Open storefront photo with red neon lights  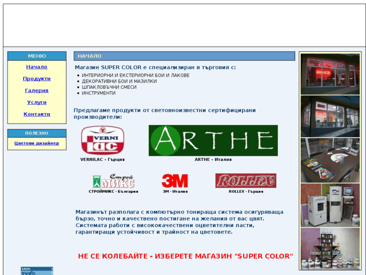click(x=330, y=74)
